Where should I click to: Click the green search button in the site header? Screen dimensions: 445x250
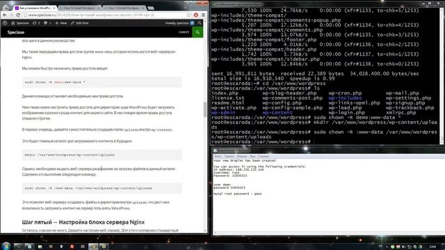click(197, 33)
